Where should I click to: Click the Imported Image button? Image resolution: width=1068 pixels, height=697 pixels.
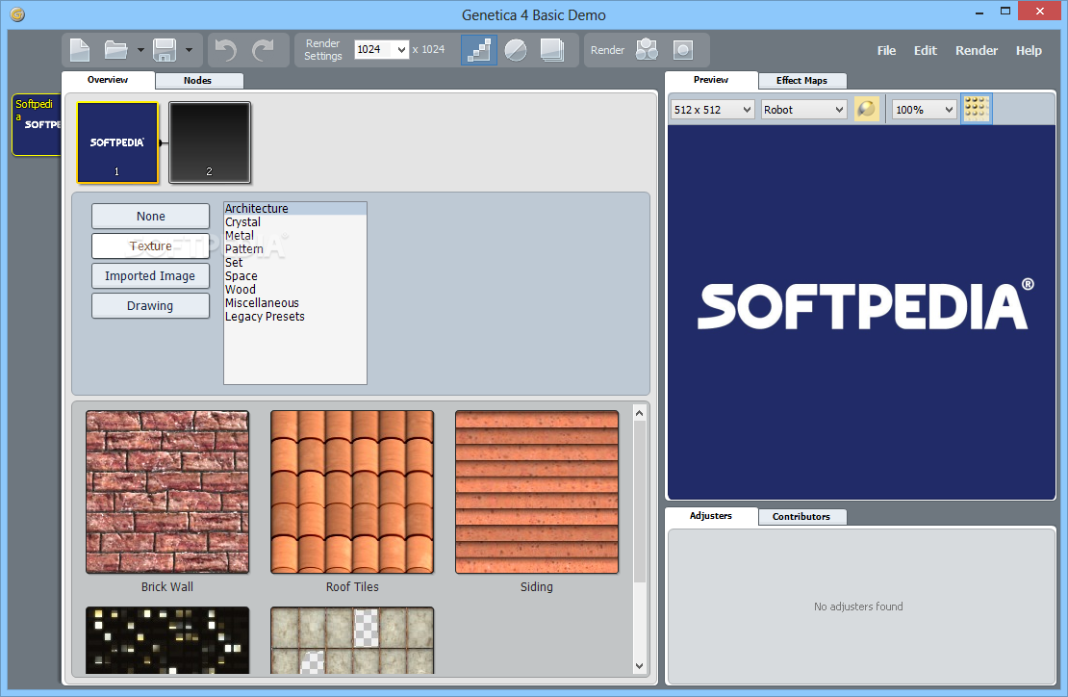[x=150, y=276]
